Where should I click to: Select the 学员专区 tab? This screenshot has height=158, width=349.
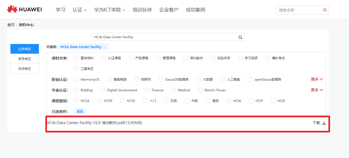click(x=25, y=59)
